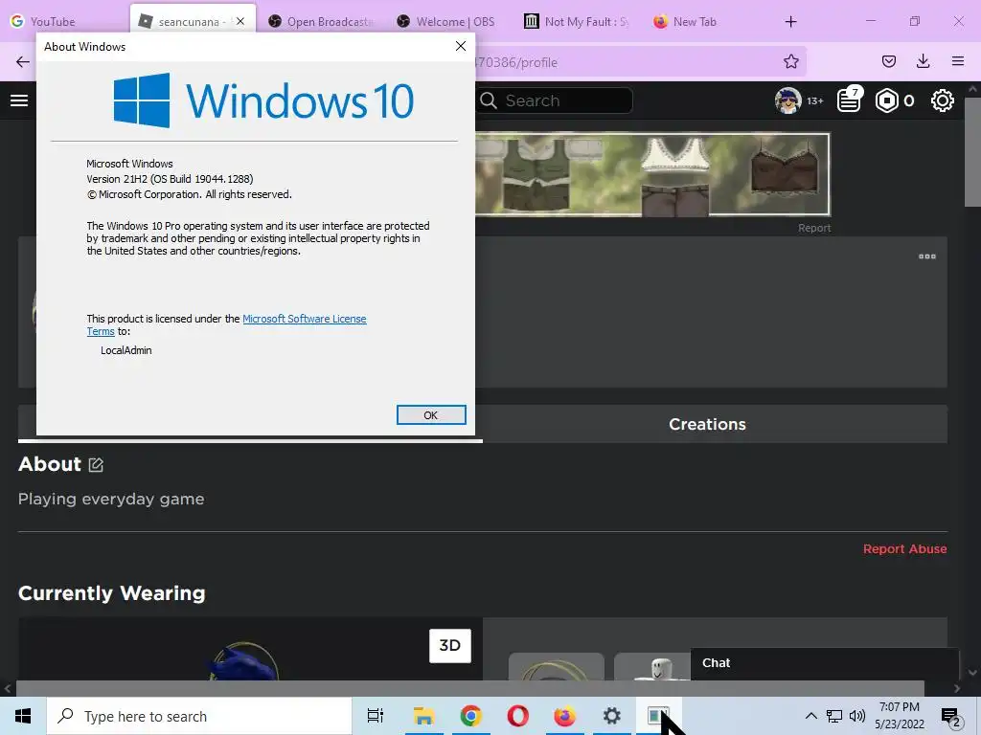
Task: Bookmark this page with the star icon
Action: [790, 61]
